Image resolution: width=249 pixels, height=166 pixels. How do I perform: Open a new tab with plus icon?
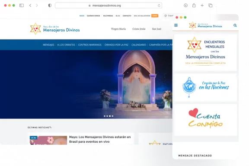point(202,5)
